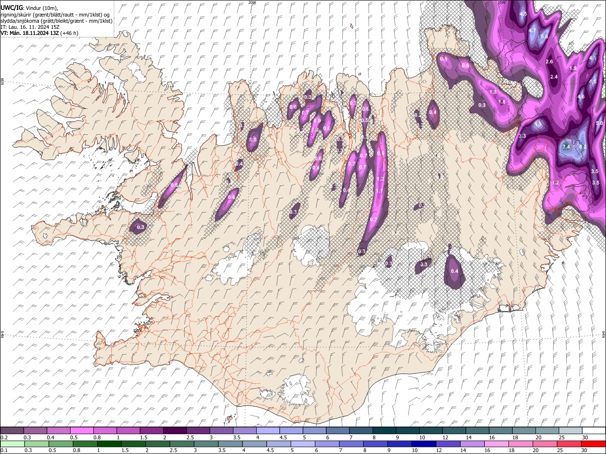Pick the white swatch after 30 in top row
The image size is (606, 454).
pyautogui.click(x=593, y=430)
